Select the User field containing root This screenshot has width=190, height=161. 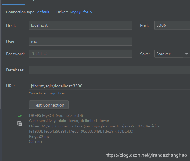point(80,42)
